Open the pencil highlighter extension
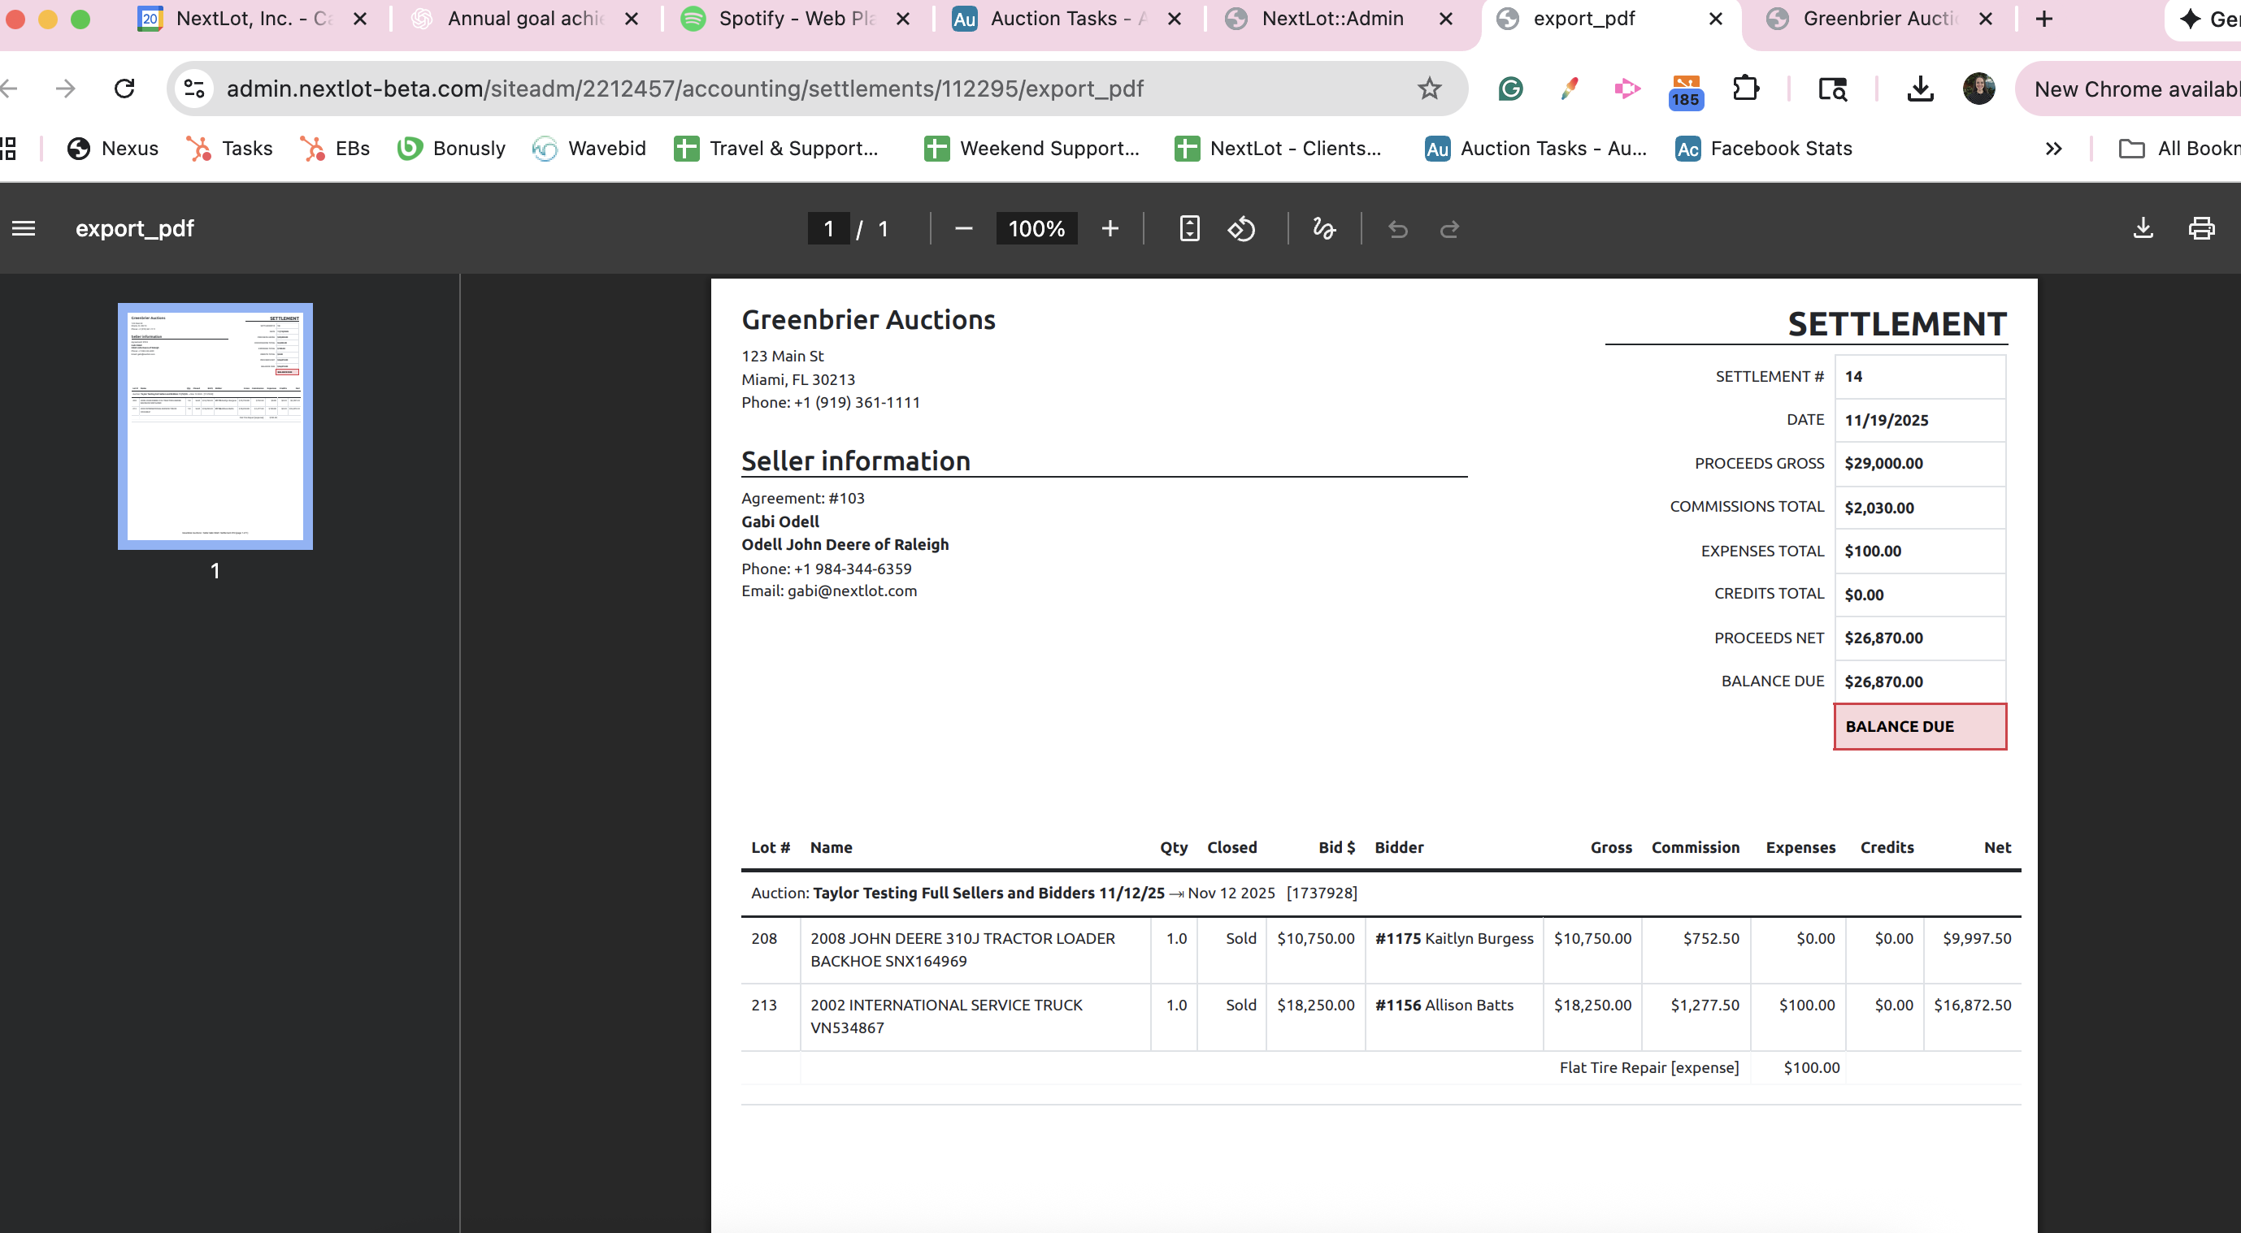 coord(1570,89)
